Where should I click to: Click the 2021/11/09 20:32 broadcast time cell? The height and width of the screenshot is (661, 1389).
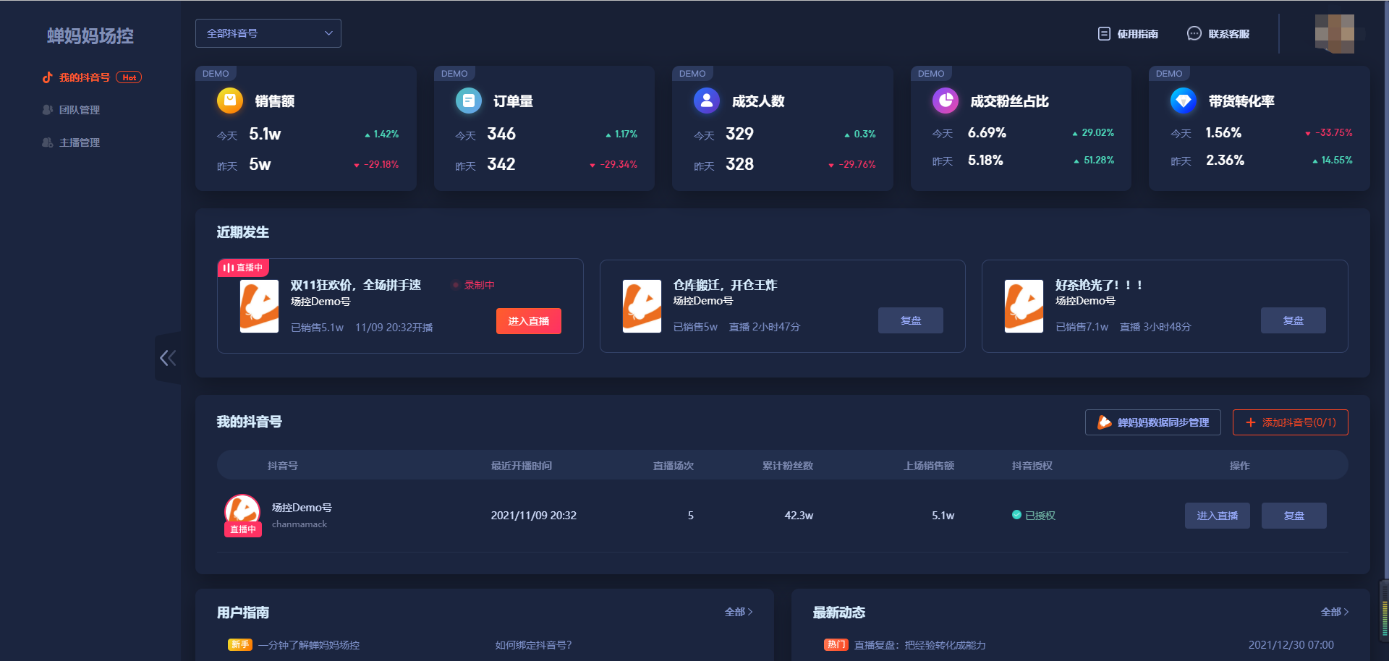click(534, 516)
